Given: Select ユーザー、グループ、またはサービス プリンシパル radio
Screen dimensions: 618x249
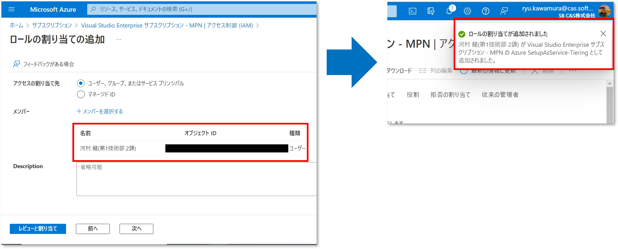Looking at the screenshot, I should pos(81,83).
